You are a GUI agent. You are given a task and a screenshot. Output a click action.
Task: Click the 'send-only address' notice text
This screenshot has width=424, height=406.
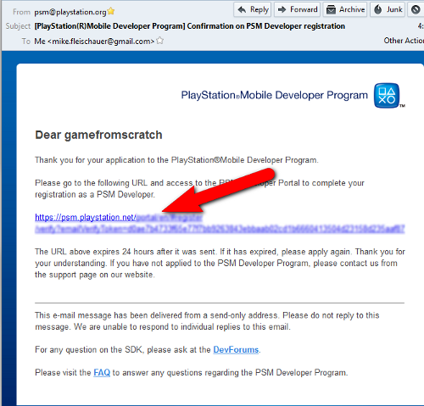coord(207,321)
